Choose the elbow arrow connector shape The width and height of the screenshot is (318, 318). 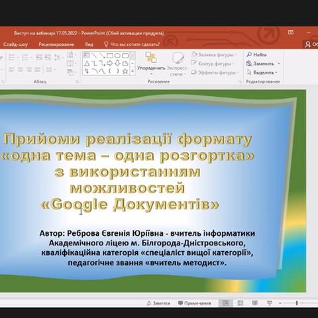click(102, 64)
